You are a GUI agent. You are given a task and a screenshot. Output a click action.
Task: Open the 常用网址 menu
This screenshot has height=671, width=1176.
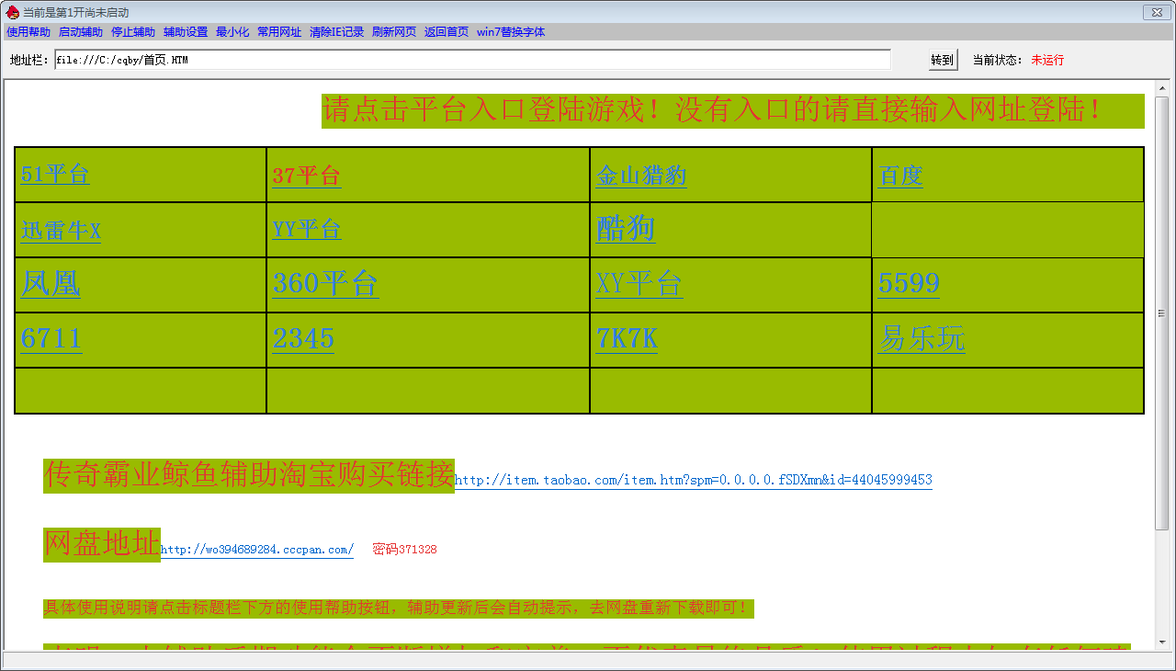(x=279, y=32)
